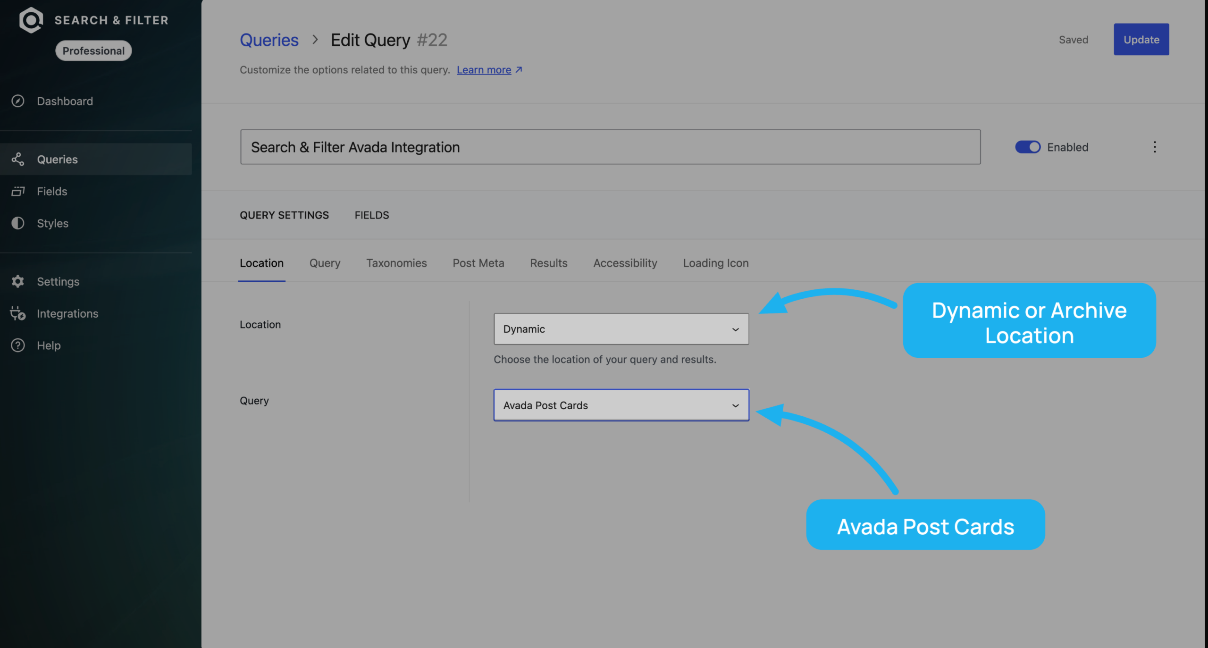Open the Query dropdown showing Avada Post Cards
Viewport: 1208px width, 648px height.
621,405
